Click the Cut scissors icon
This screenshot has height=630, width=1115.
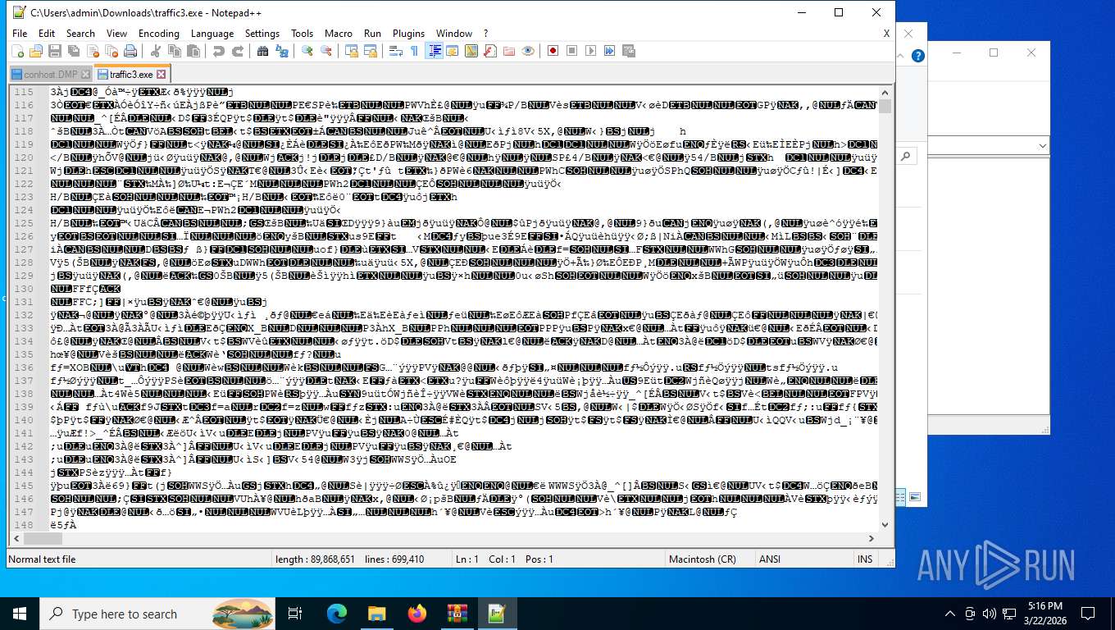tap(155, 51)
